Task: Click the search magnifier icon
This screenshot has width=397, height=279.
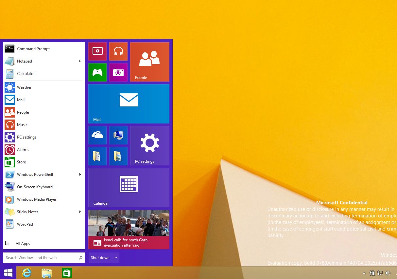Action: pyautogui.click(x=81, y=258)
